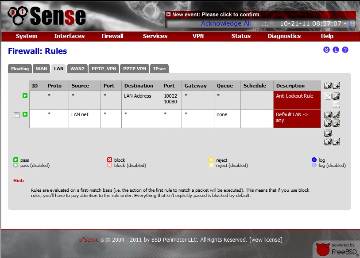Open the Help menu
Viewport: 360px width, 258px height.
click(327, 36)
